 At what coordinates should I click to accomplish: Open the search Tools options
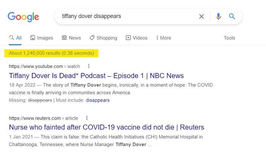pyautogui.click(x=229, y=38)
